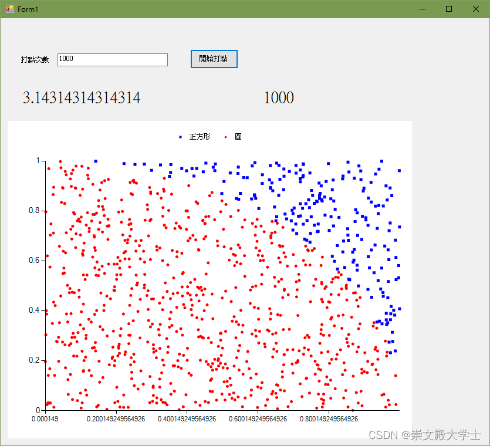Click the 正方形 legend text
490x446 pixels.
(x=200, y=137)
